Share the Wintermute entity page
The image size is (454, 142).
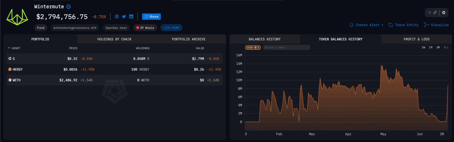[x=152, y=17]
